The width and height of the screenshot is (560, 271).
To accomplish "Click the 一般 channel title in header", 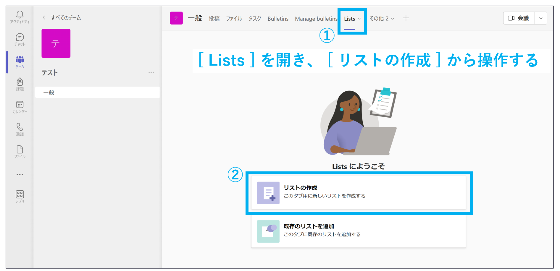I will (195, 18).
